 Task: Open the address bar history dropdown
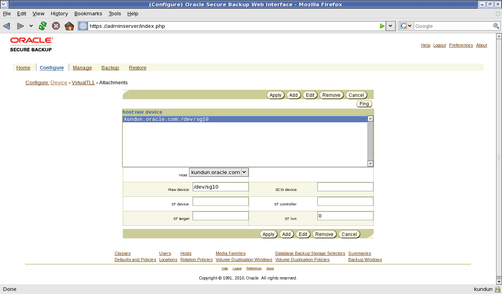[x=391, y=26]
